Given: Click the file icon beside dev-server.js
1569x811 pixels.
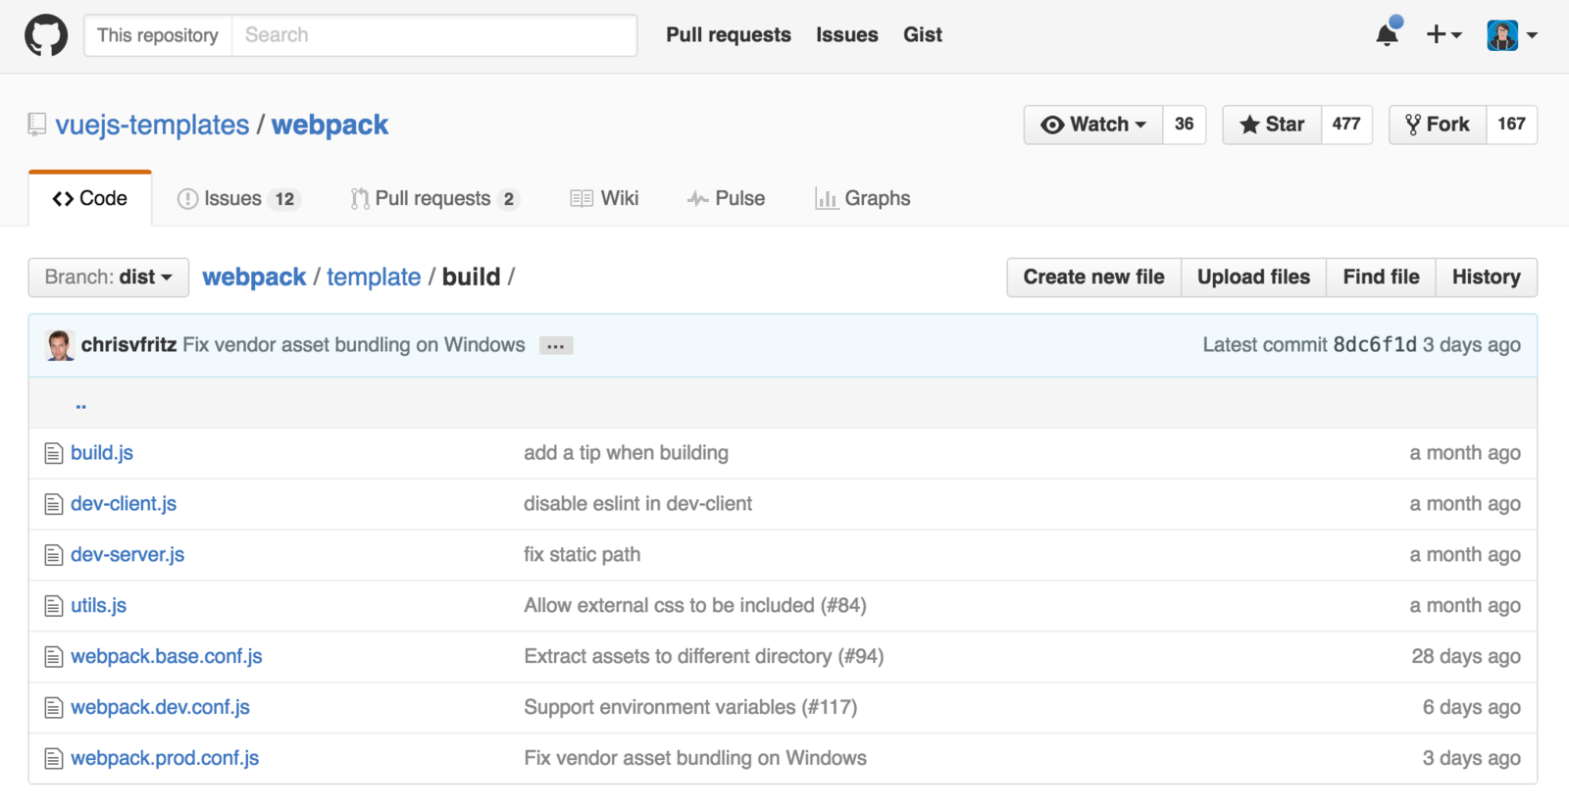Looking at the screenshot, I should tap(54, 555).
